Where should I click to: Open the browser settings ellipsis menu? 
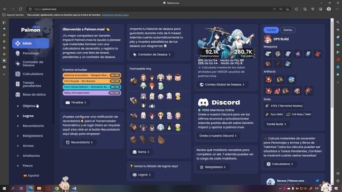coord(337,9)
